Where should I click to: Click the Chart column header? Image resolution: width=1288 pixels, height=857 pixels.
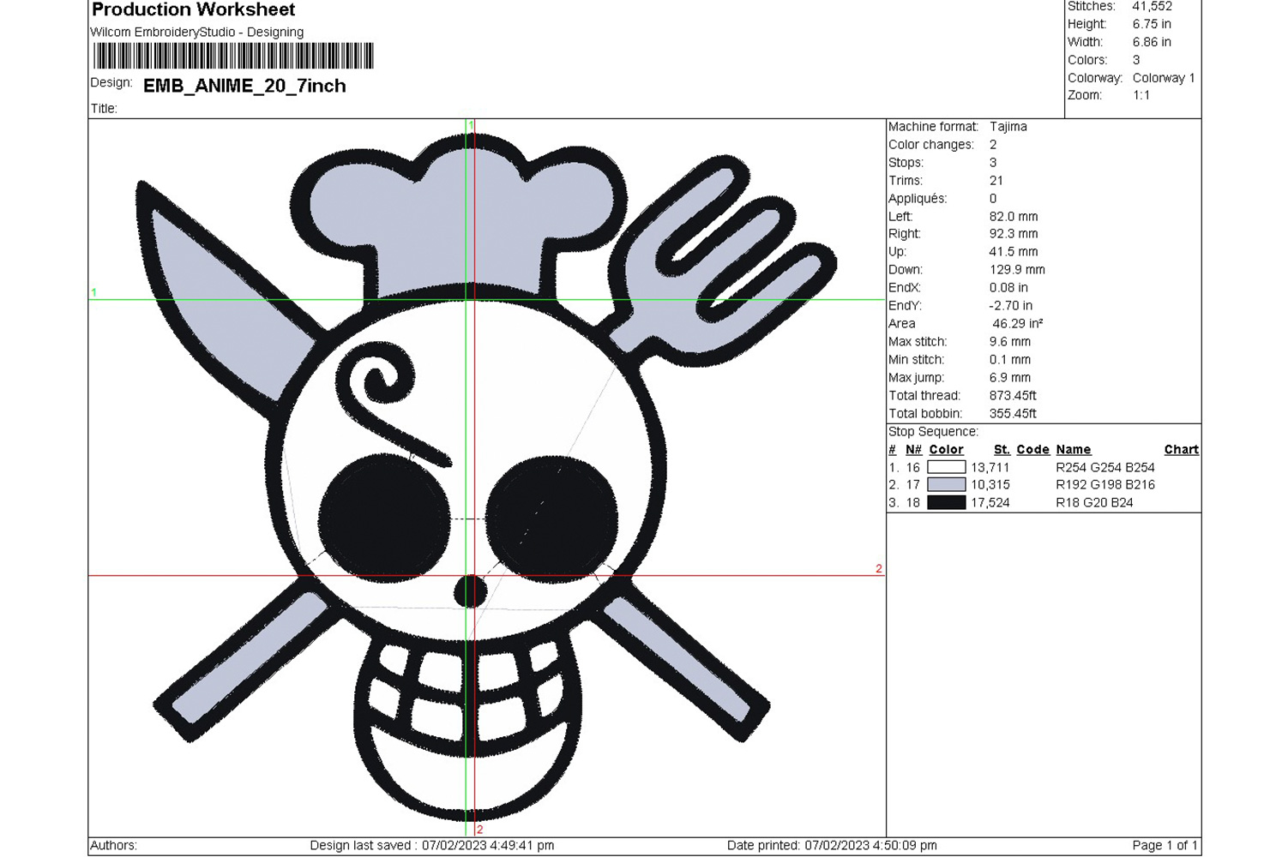tap(1181, 450)
